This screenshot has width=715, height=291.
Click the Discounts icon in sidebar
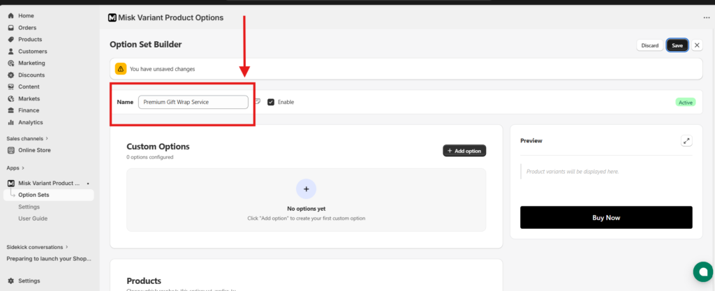tap(10, 75)
